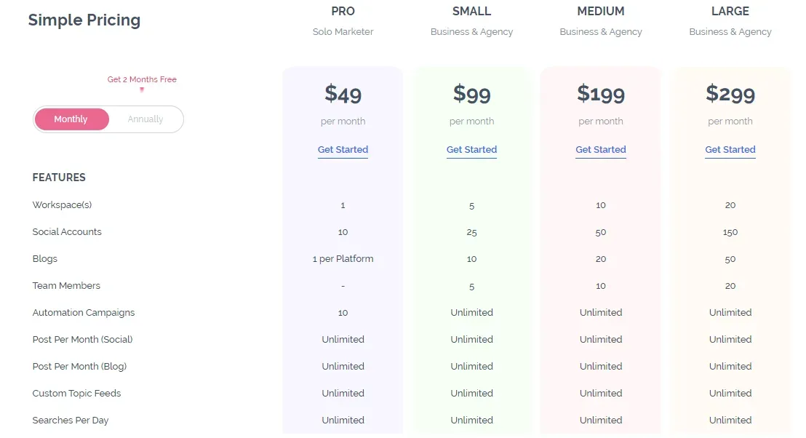
Task: Click the Team Members row label
Action: (66, 285)
